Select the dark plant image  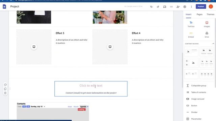pos(34,17)
